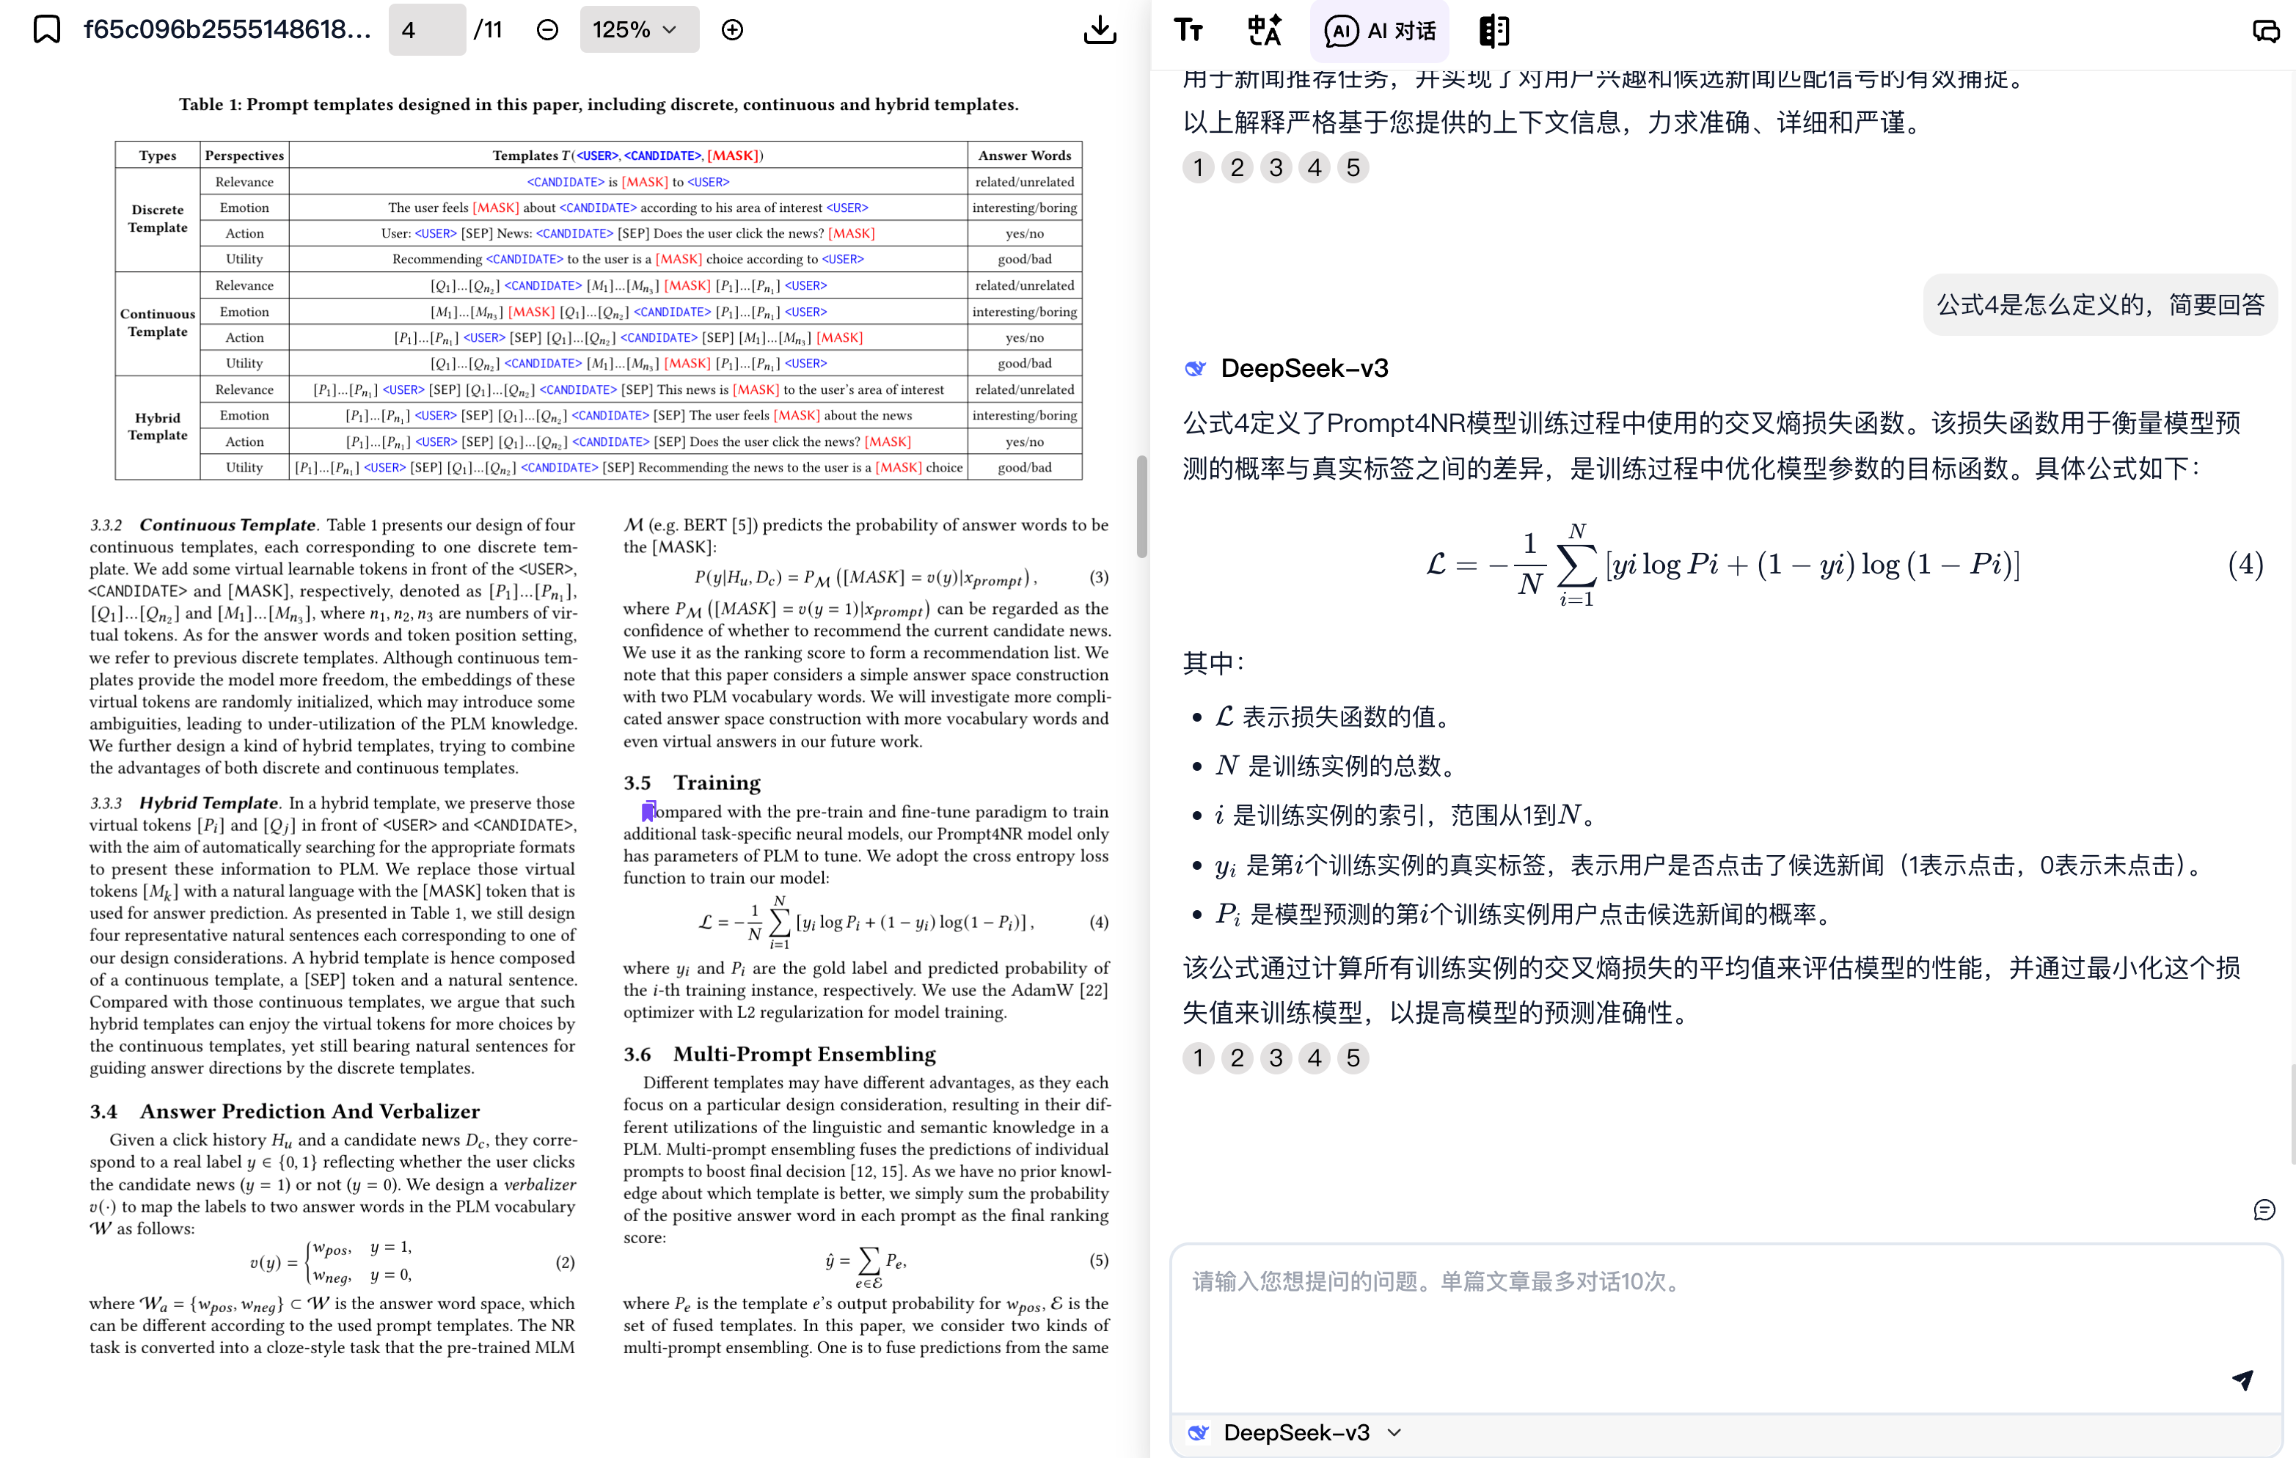2296x1458 pixels.
Task: Click the Table 1 caption text
Action: coord(599,104)
